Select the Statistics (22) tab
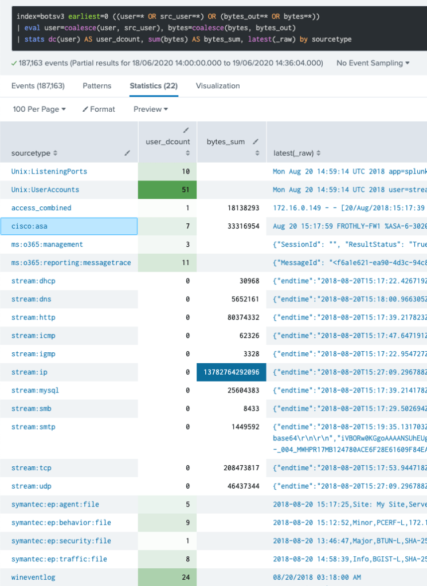 [154, 86]
